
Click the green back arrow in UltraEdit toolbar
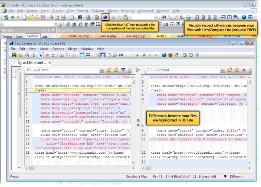click(x=12, y=17)
